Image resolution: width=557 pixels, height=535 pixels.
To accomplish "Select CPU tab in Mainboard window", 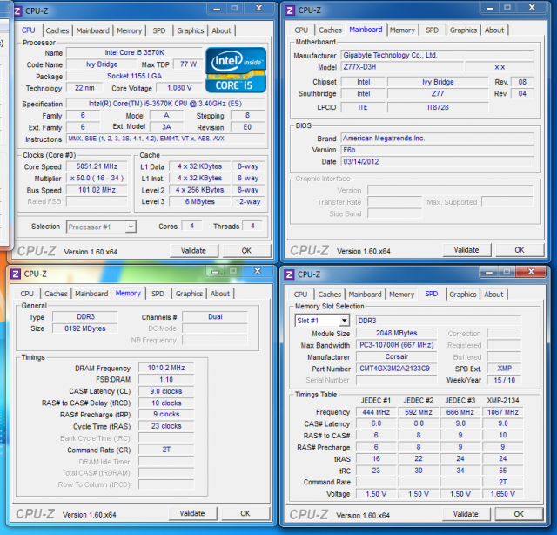I will [x=301, y=30].
